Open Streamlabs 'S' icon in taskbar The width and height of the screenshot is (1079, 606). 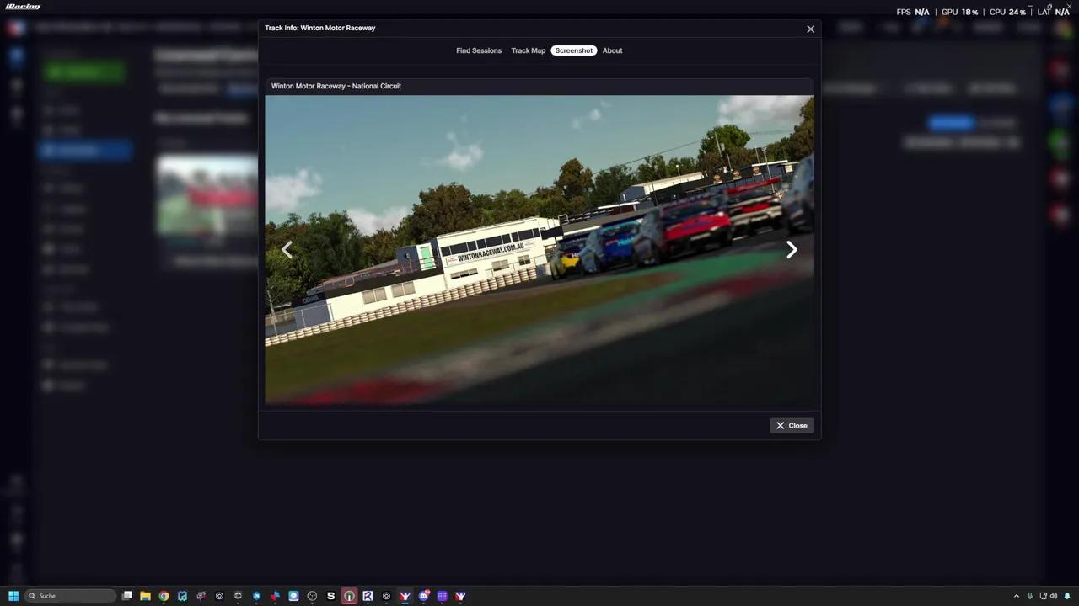tap(330, 596)
